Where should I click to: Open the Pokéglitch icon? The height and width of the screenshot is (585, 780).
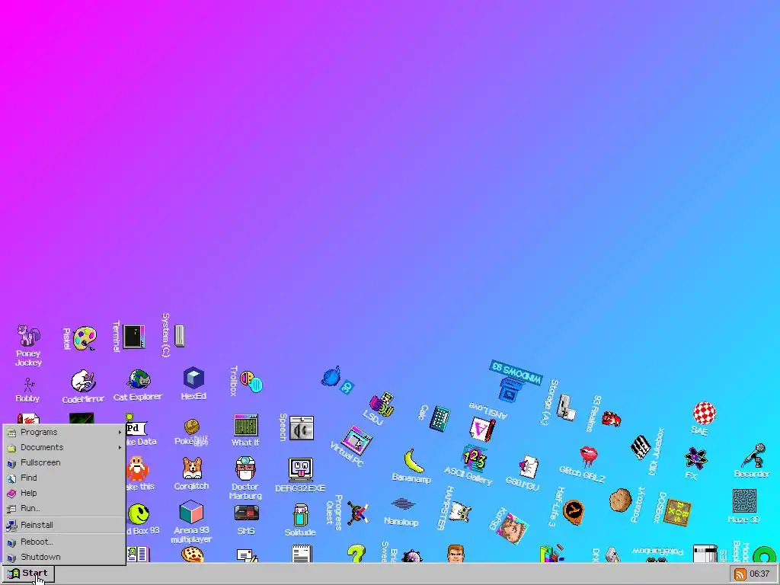tap(192, 427)
